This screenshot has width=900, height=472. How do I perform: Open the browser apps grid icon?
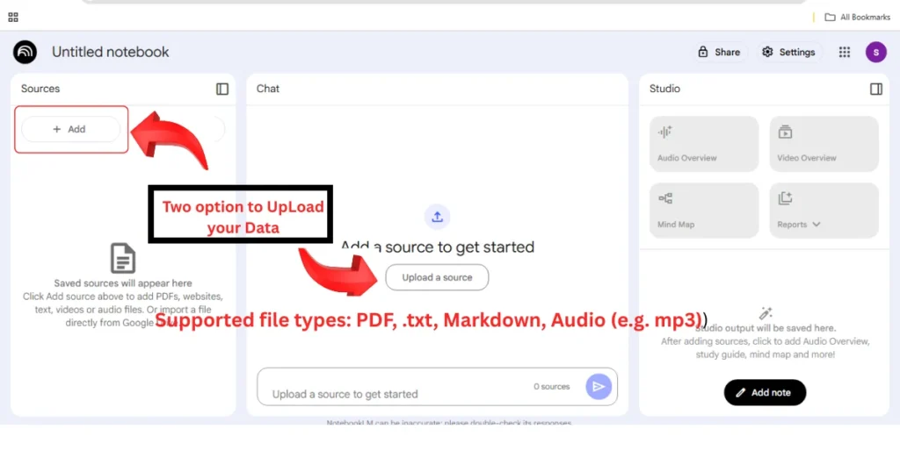pos(13,18)
